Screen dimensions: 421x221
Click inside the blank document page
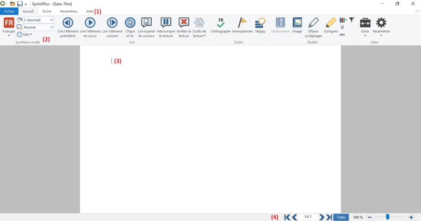click(210, 129)
